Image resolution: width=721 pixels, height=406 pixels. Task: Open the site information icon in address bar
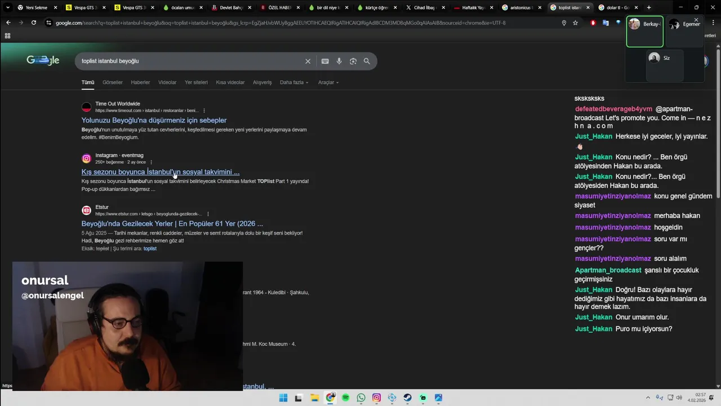pyautogui.click(x=48, y=23)
